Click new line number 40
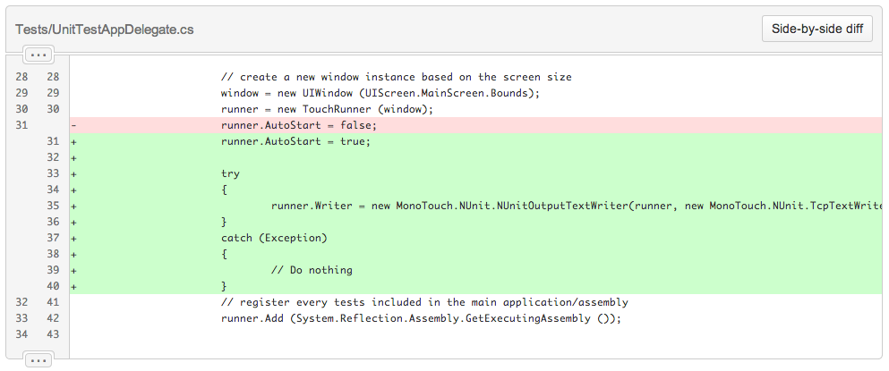 tap(53, 286)
